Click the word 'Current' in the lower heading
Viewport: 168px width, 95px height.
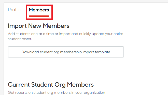point(19,85)
